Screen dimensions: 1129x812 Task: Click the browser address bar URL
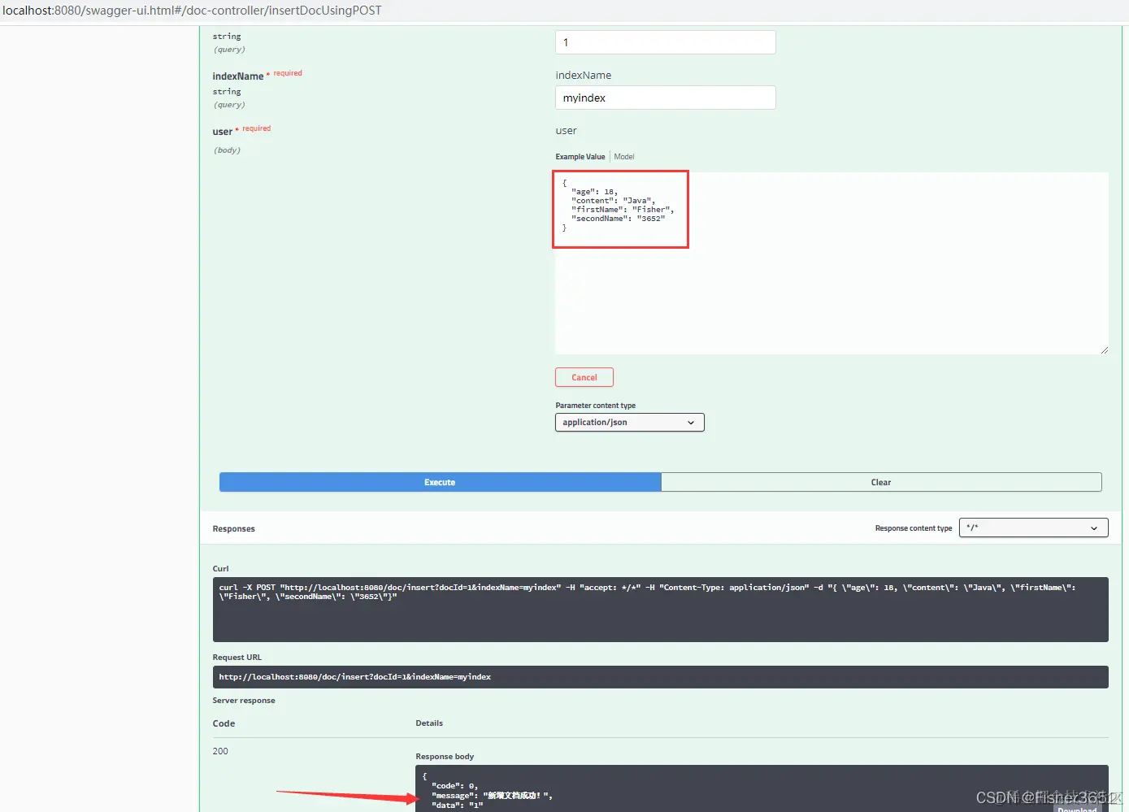click(x=192, y=11)
